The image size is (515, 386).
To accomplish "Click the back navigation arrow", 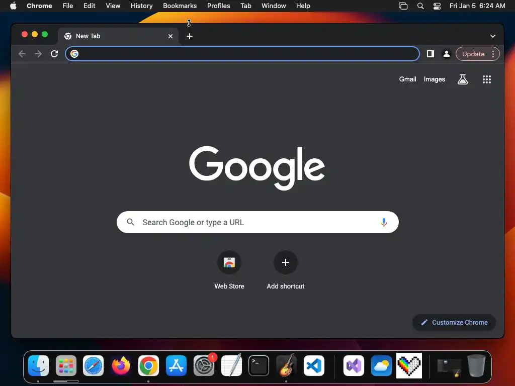I will [22, 54].
